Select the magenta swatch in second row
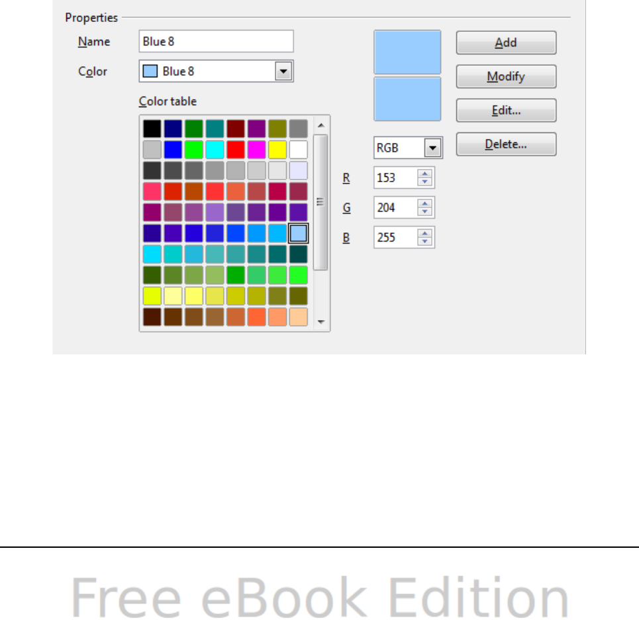The height and width of the screenshot is (620, 639). click(x=257, y=150)
